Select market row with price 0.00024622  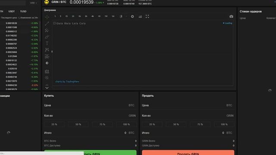[x=19, y=65]
